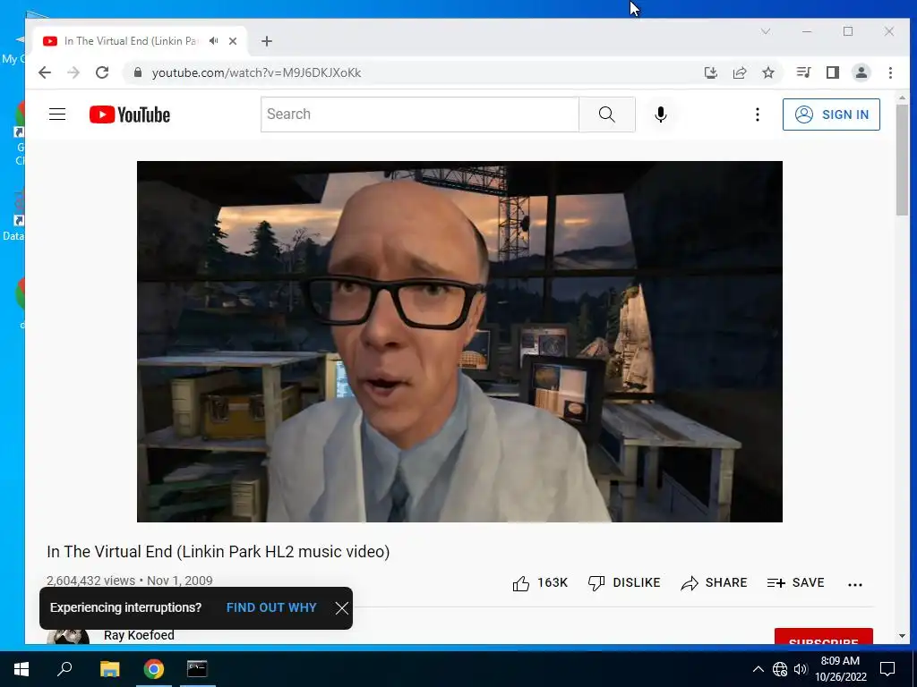Click the address bar URL
Image resolution: width=917 pixels, height=687 pixels.
pos(256,73)
